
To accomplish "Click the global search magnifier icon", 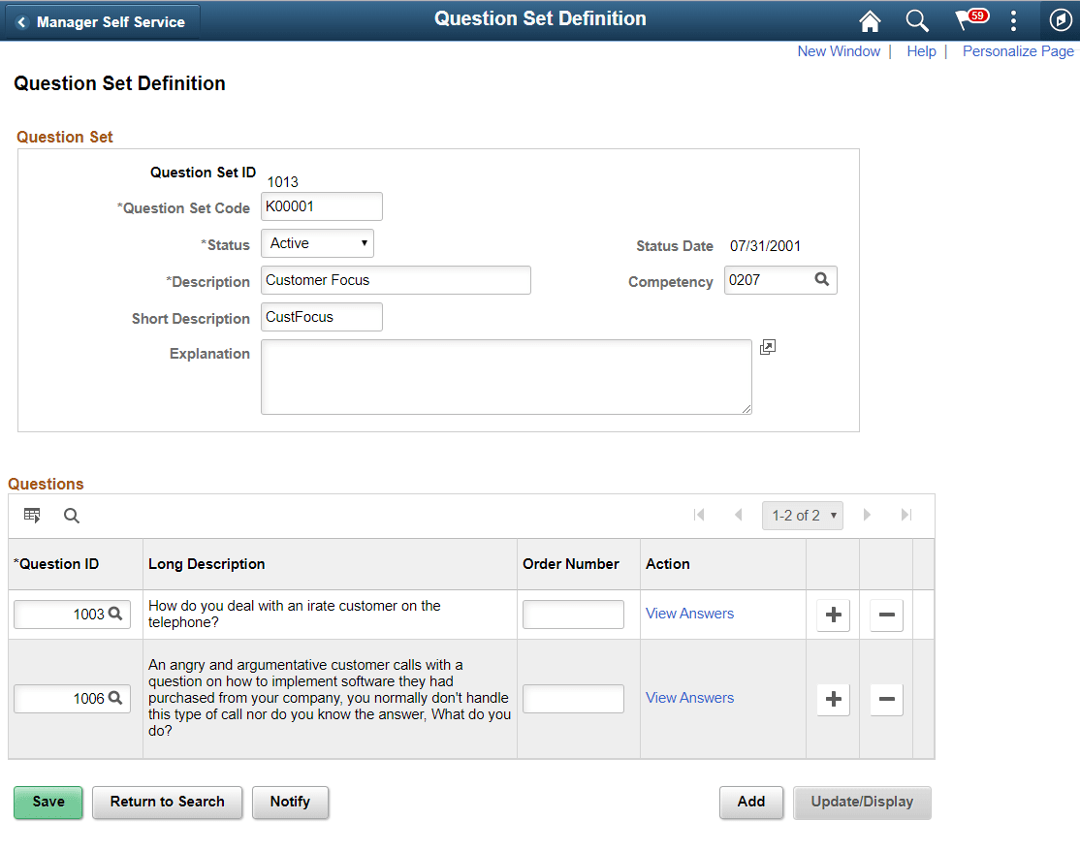I will tap(917, 20).
